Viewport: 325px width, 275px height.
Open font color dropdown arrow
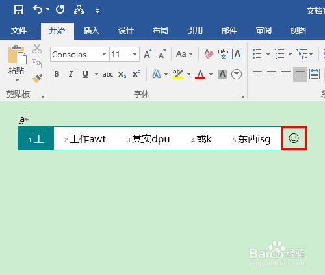click(211, 74)
